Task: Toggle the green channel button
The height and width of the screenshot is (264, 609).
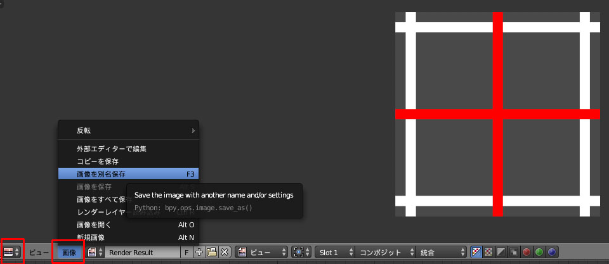Action: pyautogui.click(x=539, y=253)
